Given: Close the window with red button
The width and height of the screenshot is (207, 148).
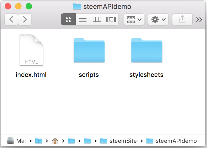Looking at the screenshot, I should 8,6.
